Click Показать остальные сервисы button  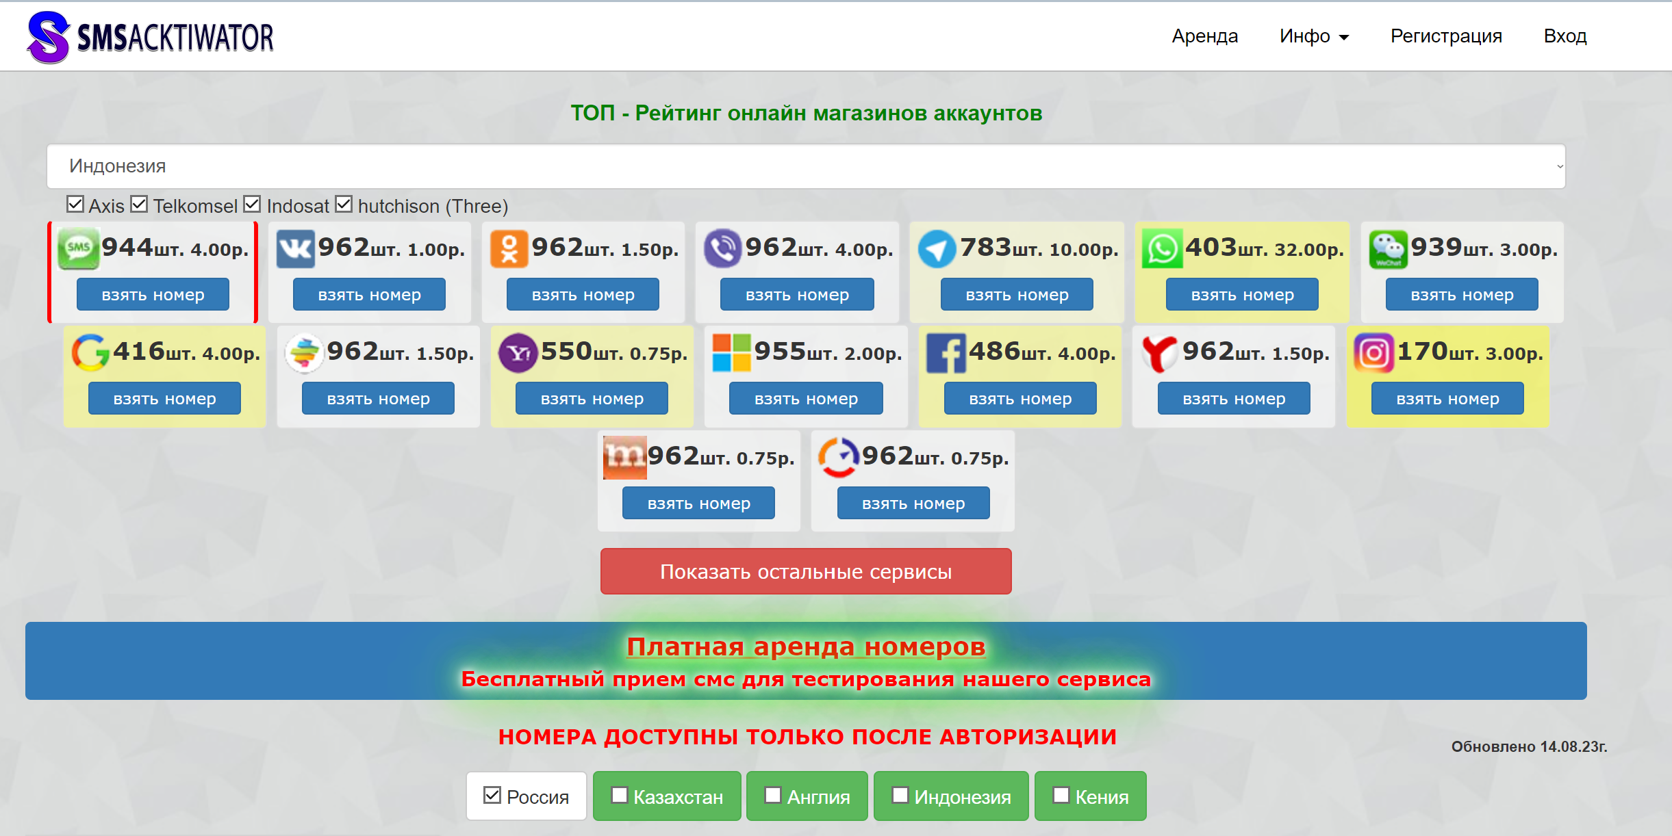(x=806, y=571)
